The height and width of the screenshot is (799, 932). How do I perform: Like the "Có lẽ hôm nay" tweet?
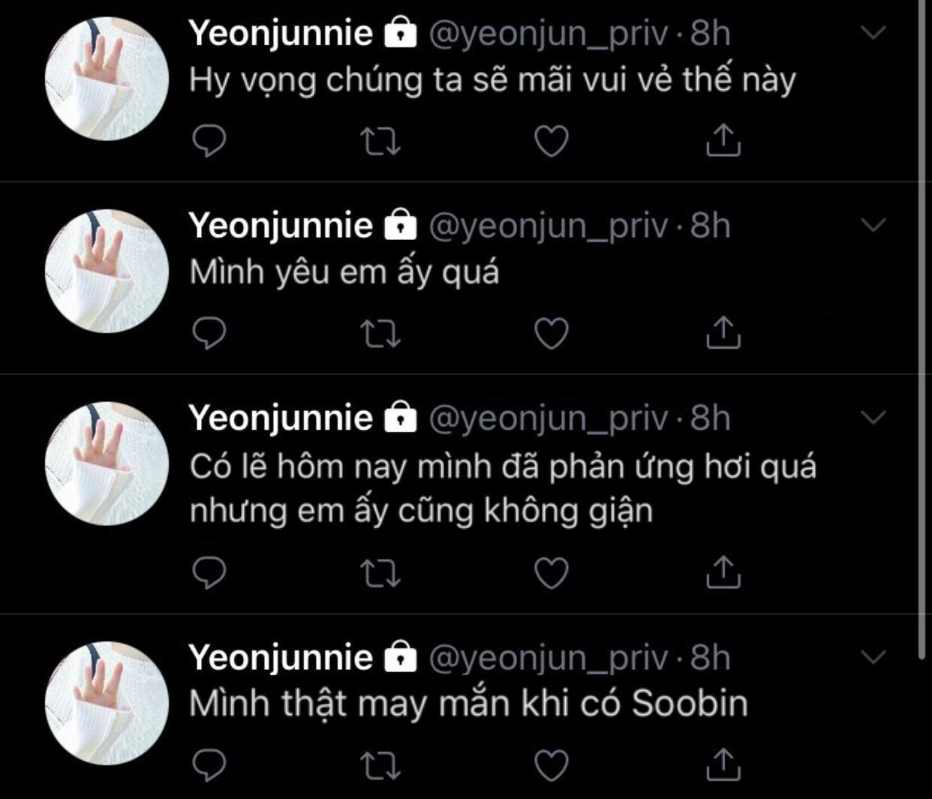[x=552, y=573]
